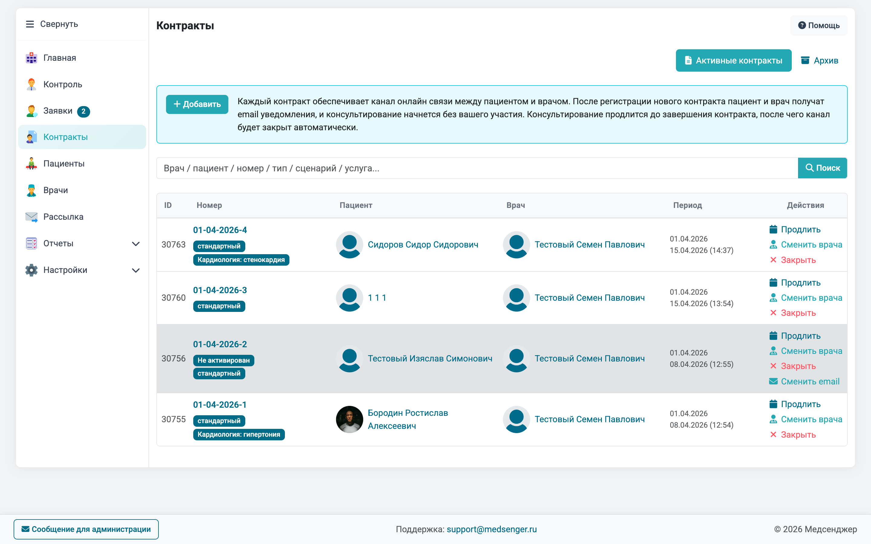Expand the Настройки chevron
This screenshot has height=544, width=871.
point(136,270)
